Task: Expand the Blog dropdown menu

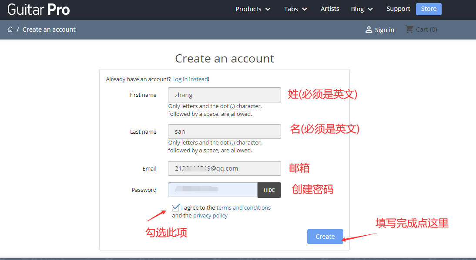Action: click(362, 9)
